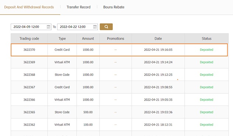Open the Bouns Rebate tab

click(x=114, y=7)
